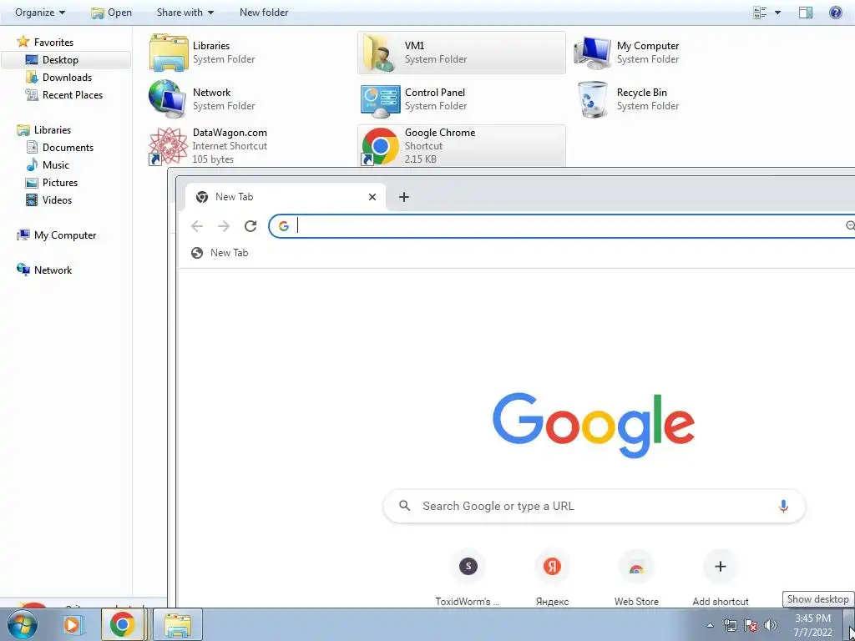
Task: Open network status icon in tray
Action: click(730, 625)
